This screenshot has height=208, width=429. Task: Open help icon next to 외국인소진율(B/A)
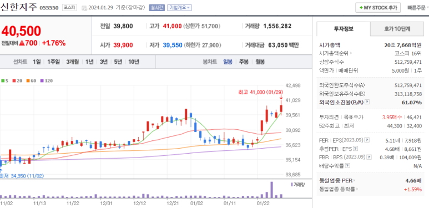coord(367,102)
